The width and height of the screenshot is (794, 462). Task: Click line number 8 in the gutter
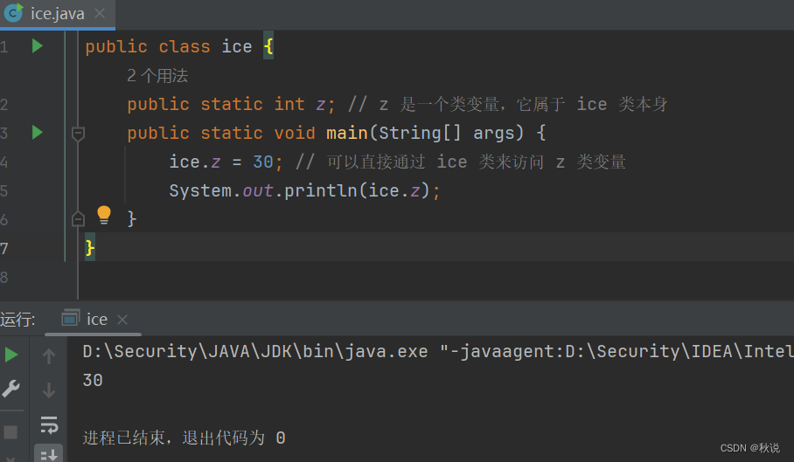tap(4, 277)
